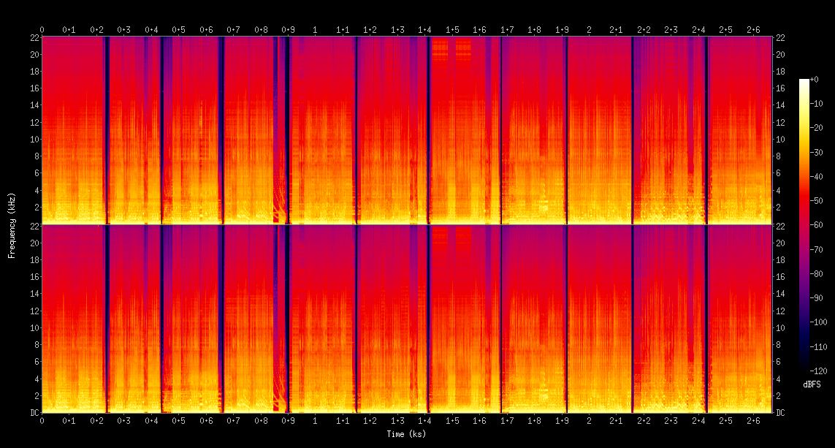Image resolution: width=835 pixels, height=448 pixels.
Task: Click the "-30" label on the dBFS scale
Action: 817,152
